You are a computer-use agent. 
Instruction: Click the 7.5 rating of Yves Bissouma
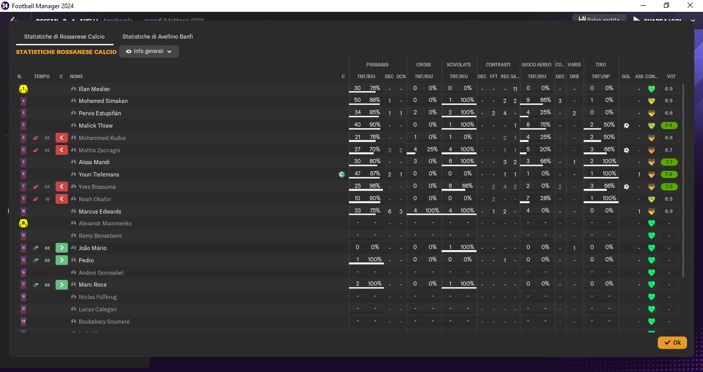[x=669, y=187]
